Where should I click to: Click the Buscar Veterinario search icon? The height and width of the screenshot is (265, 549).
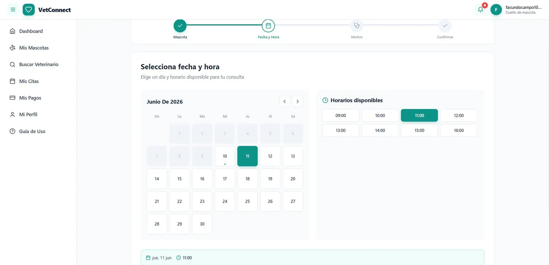[x=12, y=64]
